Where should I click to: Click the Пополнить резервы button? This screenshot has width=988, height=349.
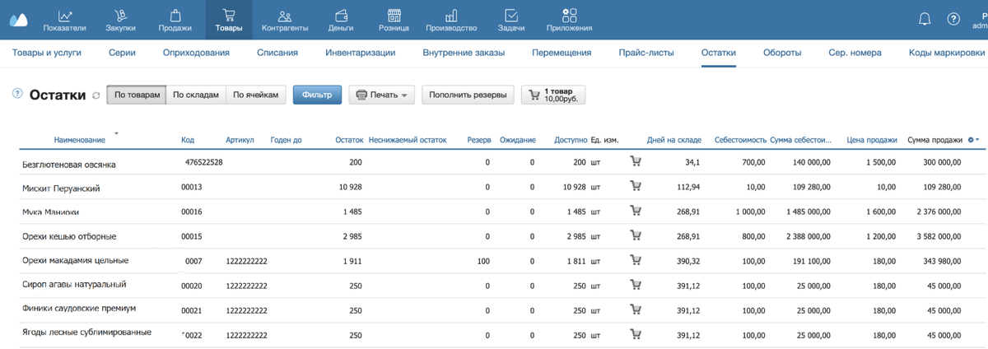click(x=468, y=95)
